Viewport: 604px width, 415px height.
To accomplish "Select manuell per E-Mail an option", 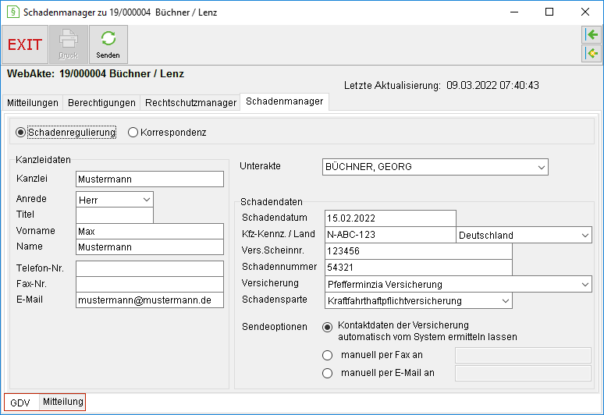I will (328, 373).
